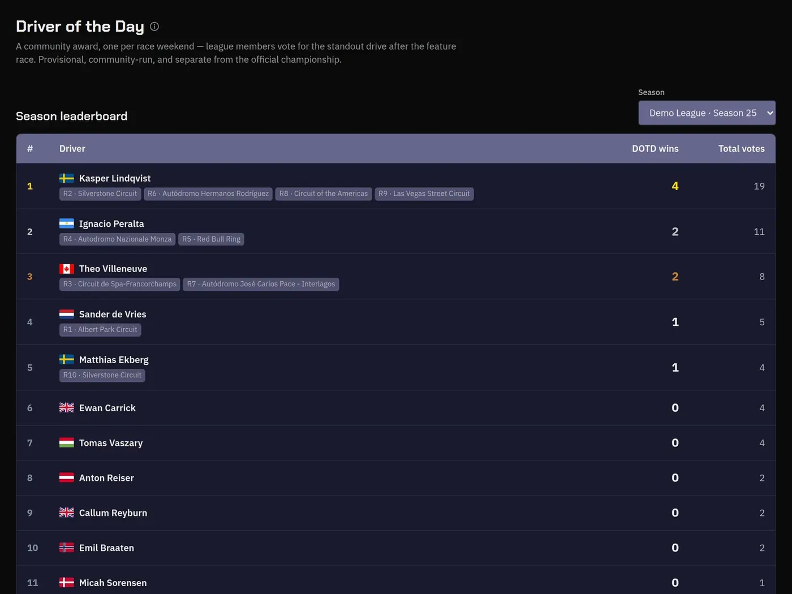The width and height of the screenshot is (792, 594).
Task: Select the R4 · Autodromo Nazionale Monza tag
Action: pyautogui.click(x=117, y=239)
